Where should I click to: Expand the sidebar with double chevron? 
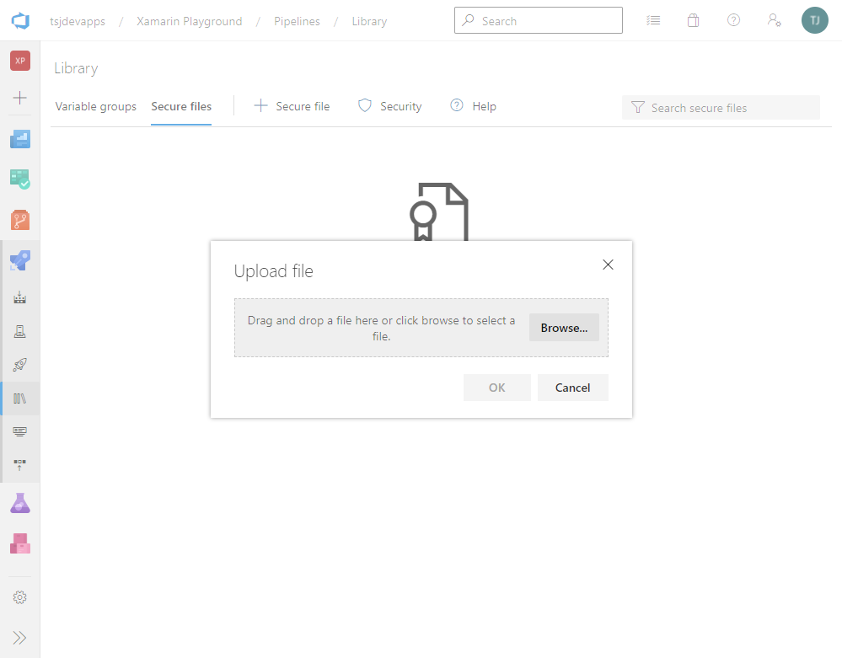tap(20, 638)
